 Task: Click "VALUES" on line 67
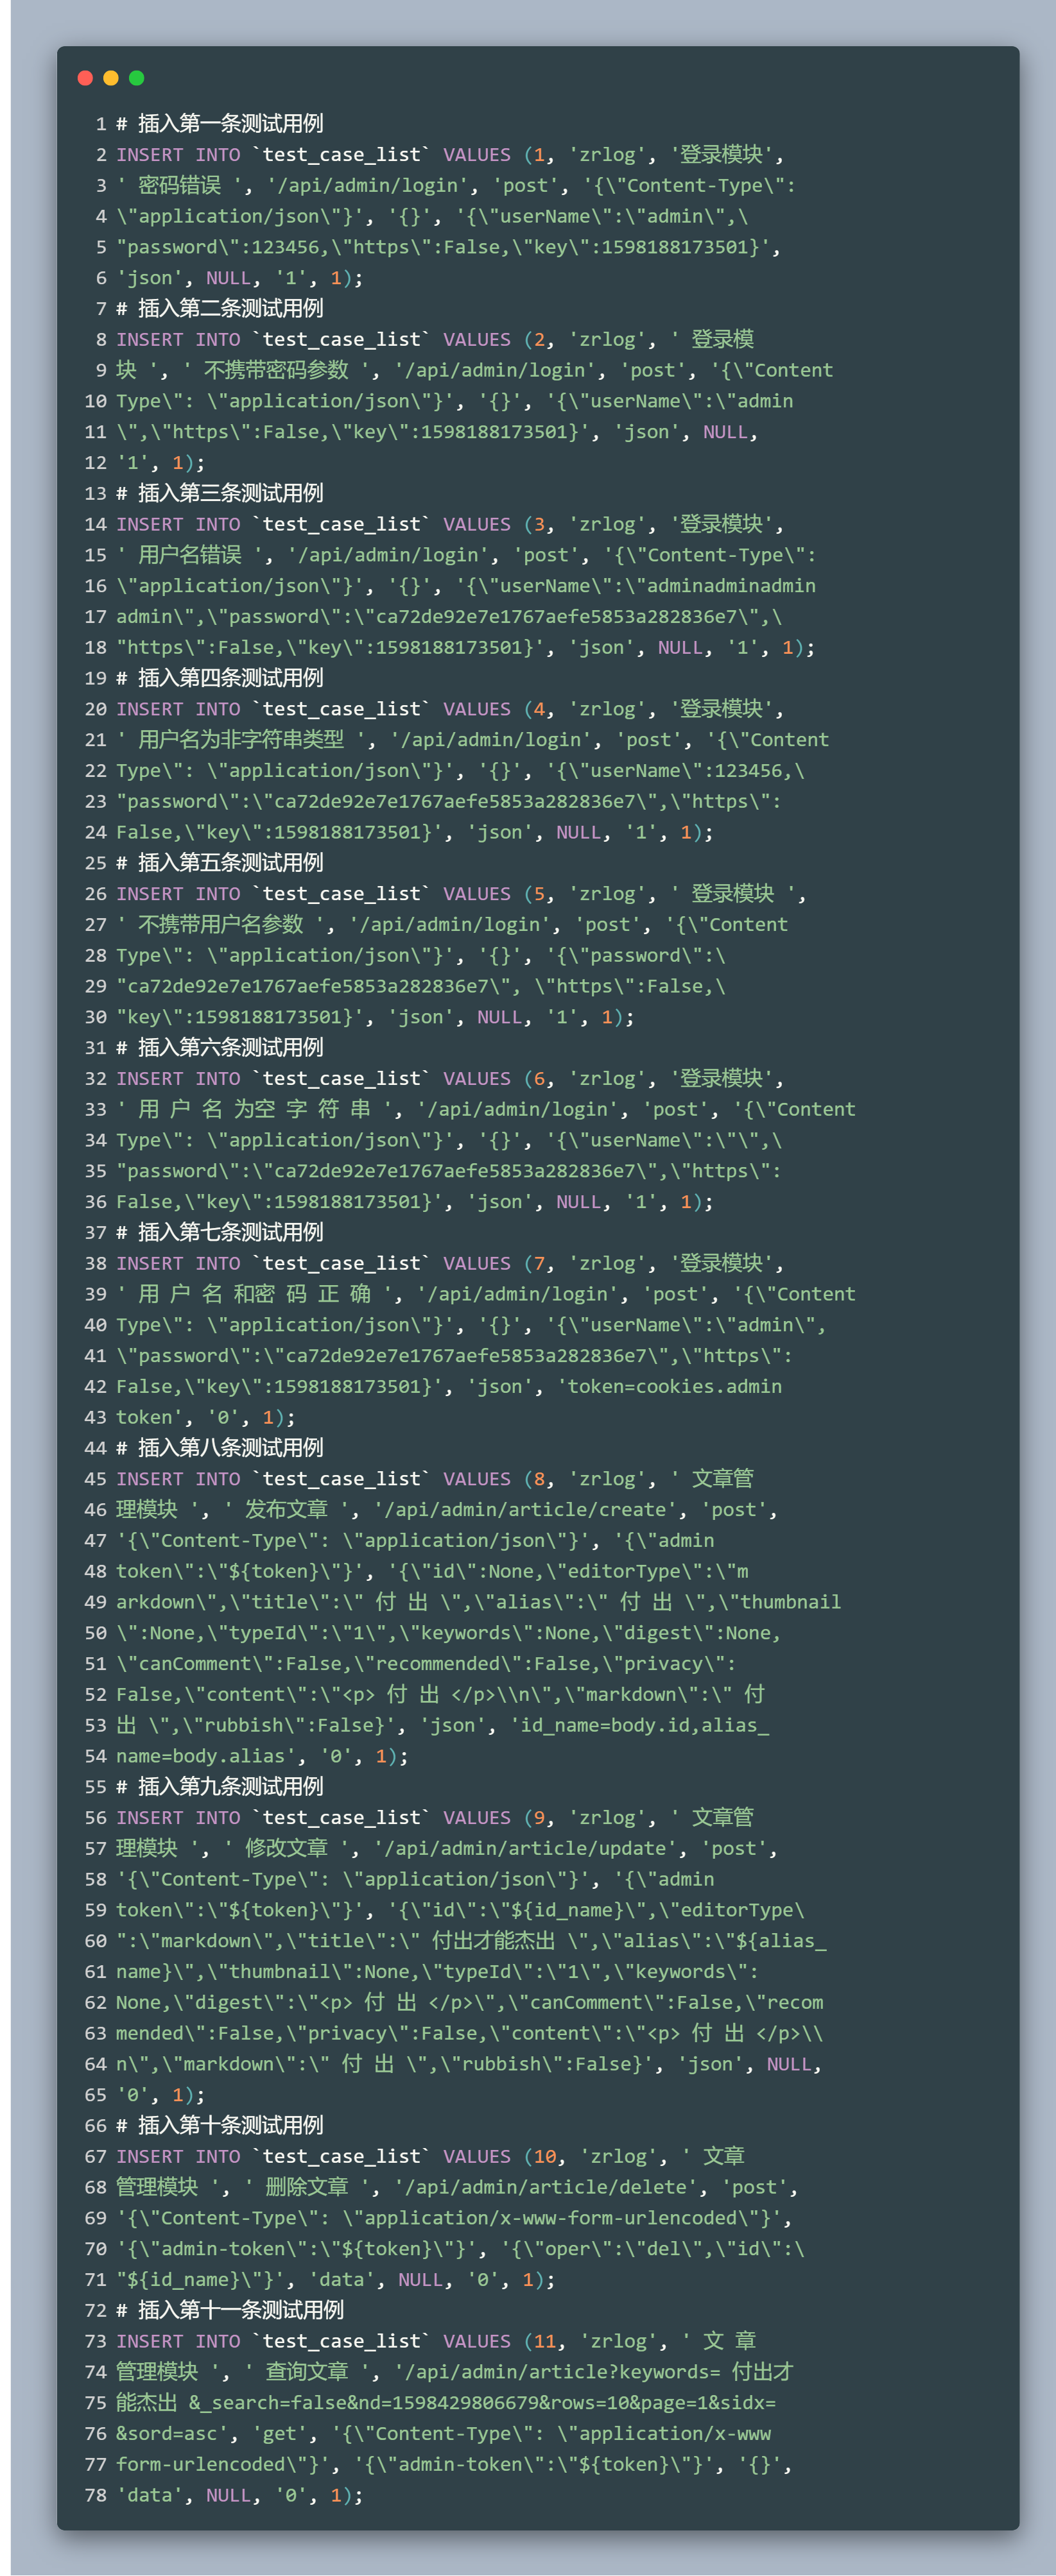[x=476, y=2156]
